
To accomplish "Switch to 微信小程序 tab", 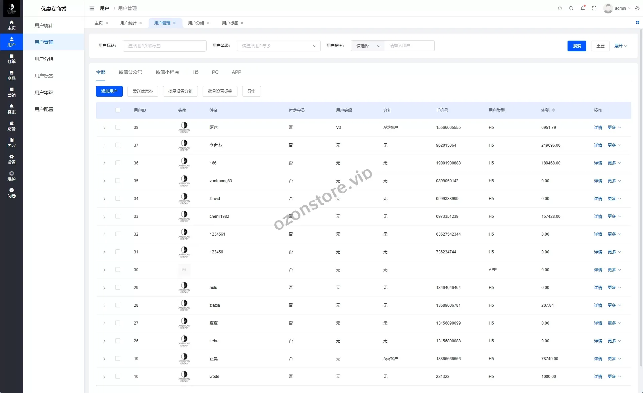I will click(x=167, y=72).
